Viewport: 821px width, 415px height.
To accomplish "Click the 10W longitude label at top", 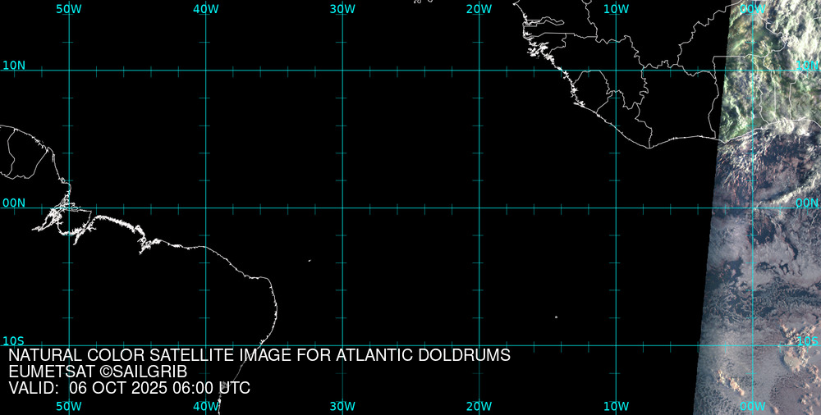I will [x=616, y=8].
